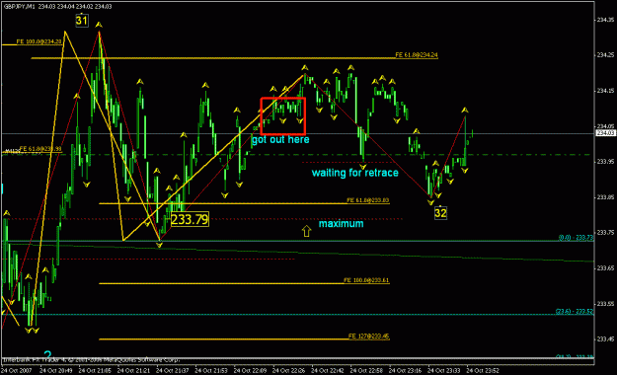Click the up arrow object beside "maximum"
The height and width of the screenshot is (375, 617).
click(x=307, y=231)
